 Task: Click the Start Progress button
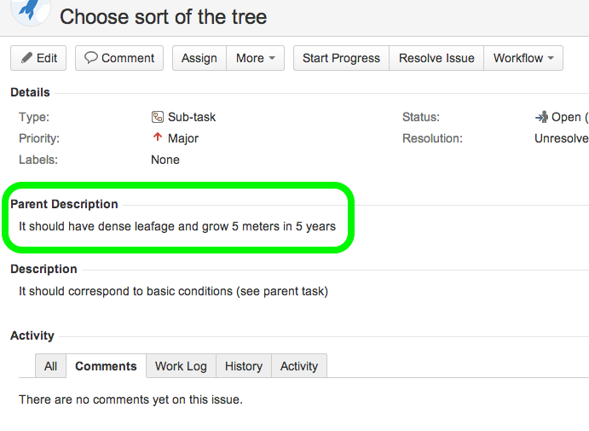341,58
